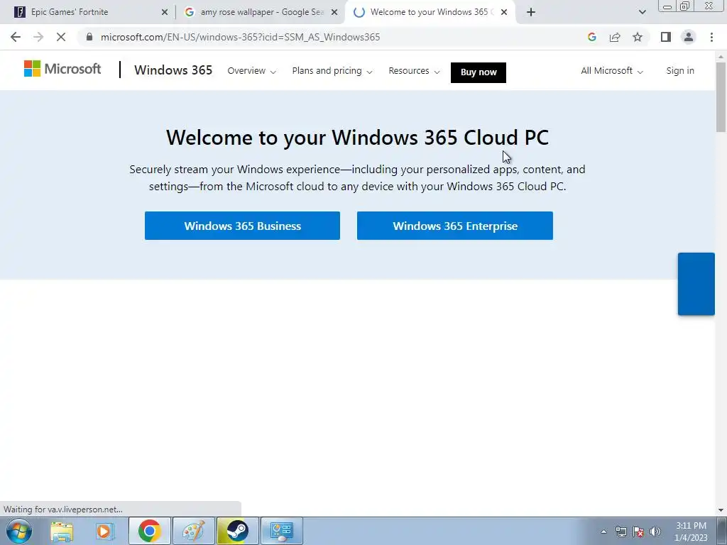The width and height of the screenshot is (727, 545).
Task: Click the Google icon in the address bar
Action: pos(591,37)
